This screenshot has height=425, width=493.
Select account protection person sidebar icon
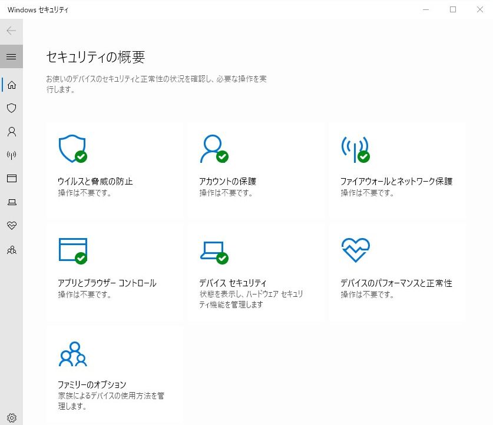[11, 132]
